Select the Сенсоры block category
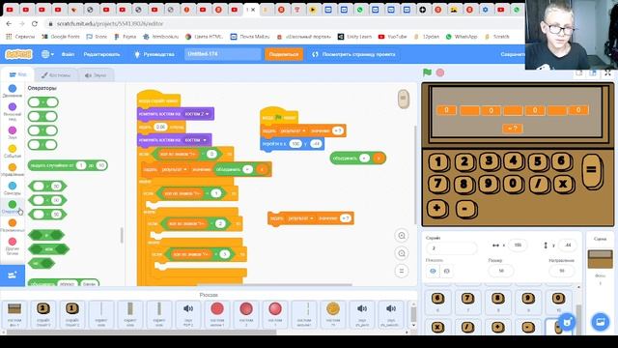This screenshot has height=348, width=618. click(13, 188)
